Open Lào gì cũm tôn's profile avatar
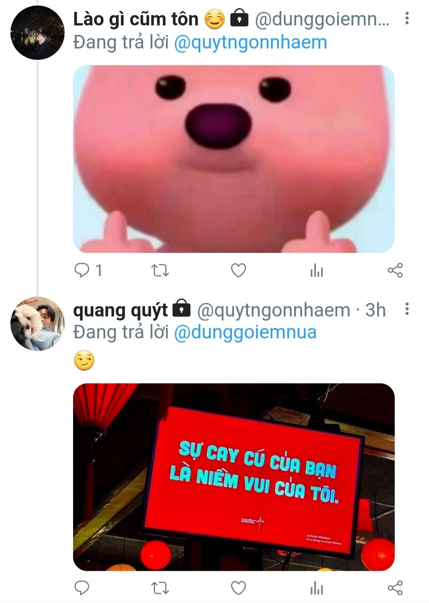The image size is (429, 603). pos(37,33)
